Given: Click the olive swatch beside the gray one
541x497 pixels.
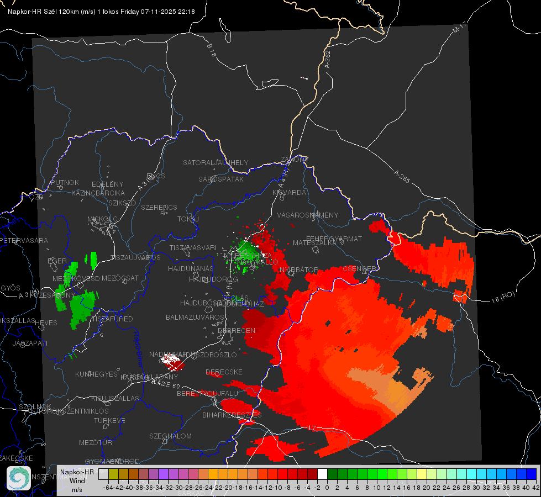Looking at the screenshot, I should [x=113, y=474].
